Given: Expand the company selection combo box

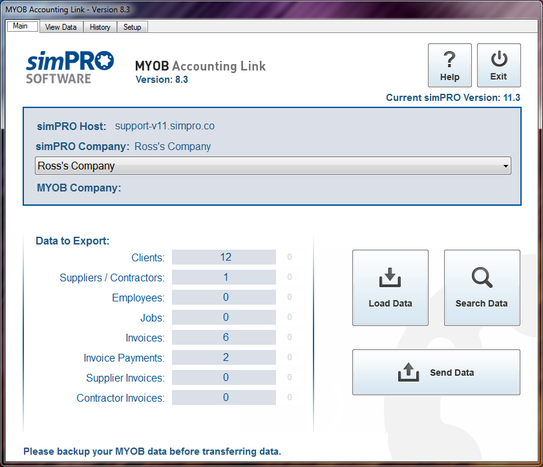Looking at the screenshot, I should point(271,166).
